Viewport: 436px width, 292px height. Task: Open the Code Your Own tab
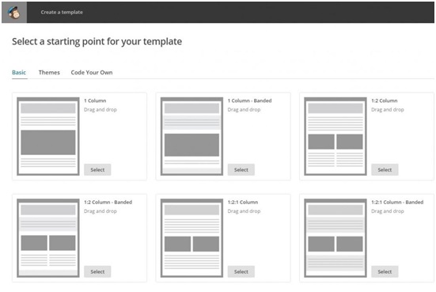[92, 73]
